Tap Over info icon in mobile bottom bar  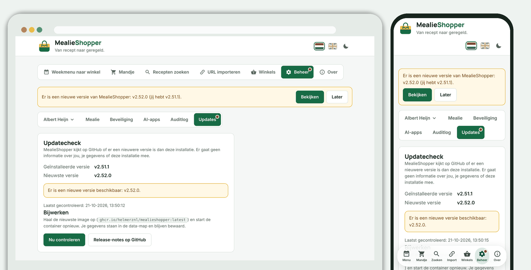coord(497,256)
